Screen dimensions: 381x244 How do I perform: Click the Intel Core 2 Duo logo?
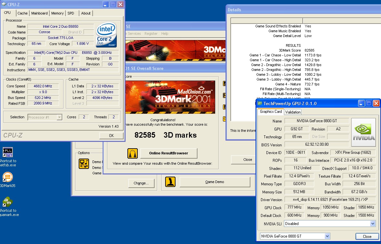click(x=106, y=35)
